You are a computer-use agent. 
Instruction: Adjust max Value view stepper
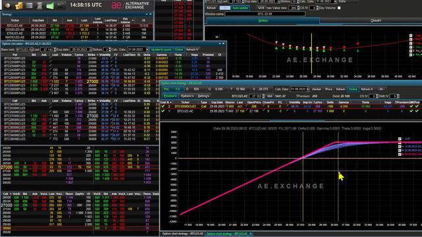(298, 8)
